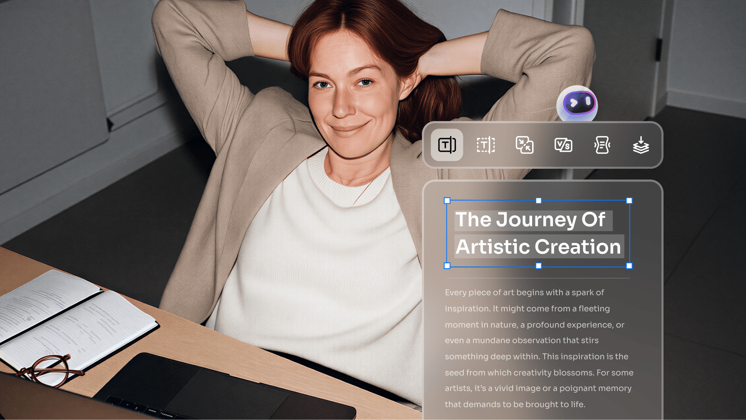The width and height of the screenshot is (746, 420).
Task: Click the document summarize scroll icon
Action: pyautogui.click(x=602, y=145)
